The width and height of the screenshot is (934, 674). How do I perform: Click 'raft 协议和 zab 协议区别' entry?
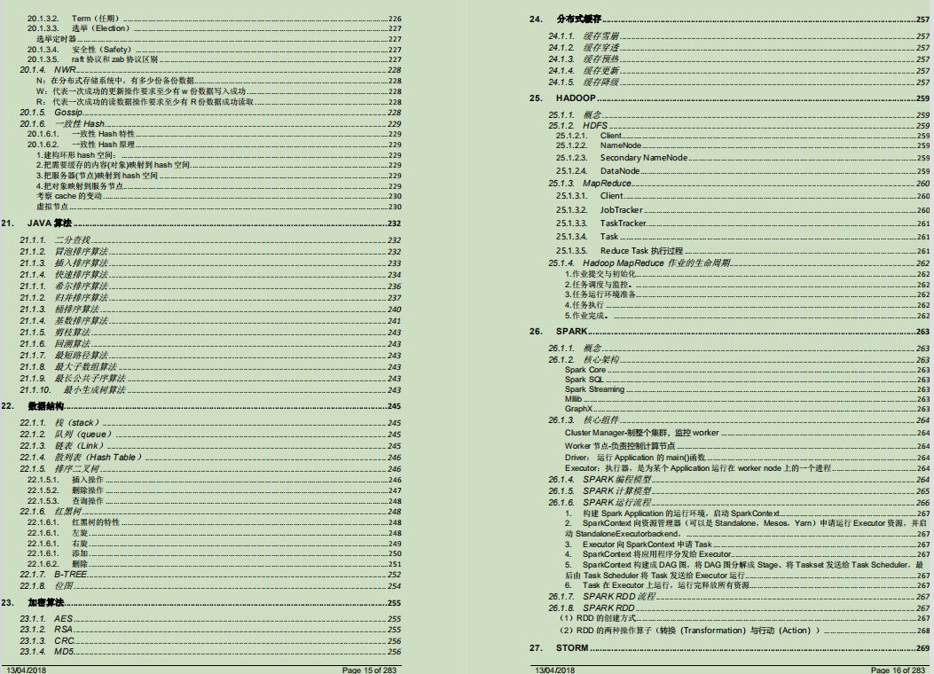[x=215, y=59]
